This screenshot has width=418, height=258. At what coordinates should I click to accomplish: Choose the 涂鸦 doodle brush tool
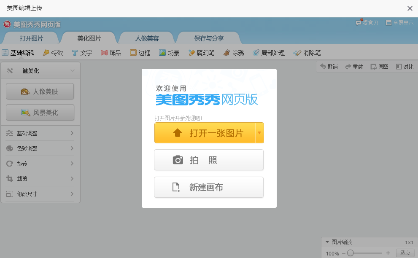(x=234, y=53)
